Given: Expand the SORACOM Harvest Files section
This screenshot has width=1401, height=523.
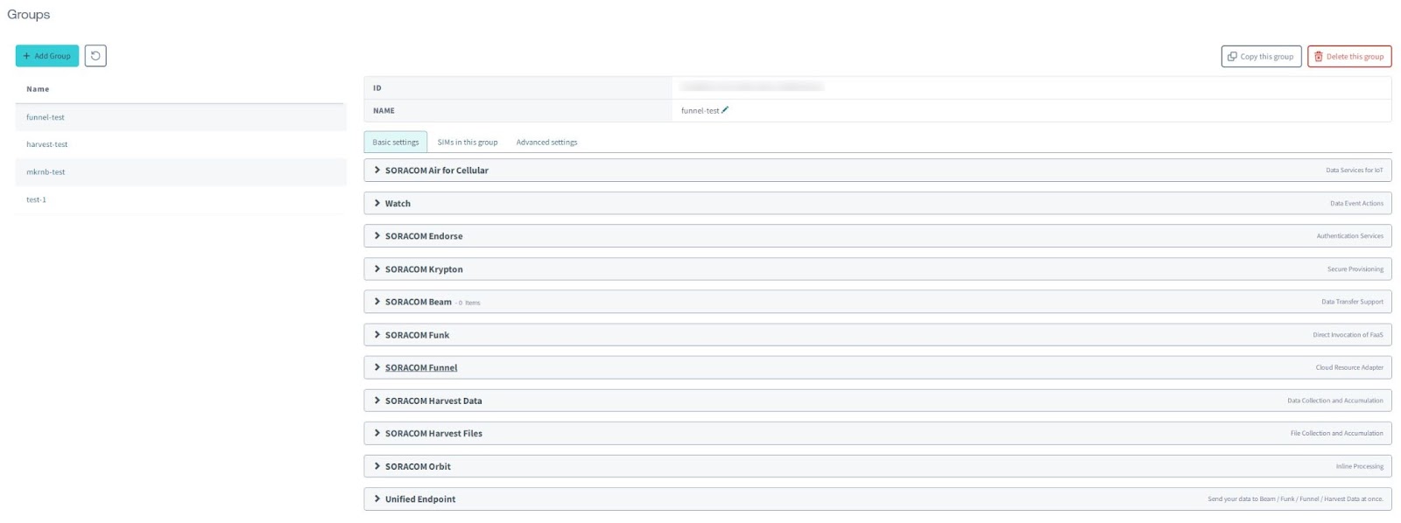Looking at the screenshot, I should (x=877, y=433).
